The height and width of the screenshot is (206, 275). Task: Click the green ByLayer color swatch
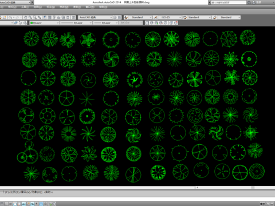(32, 23)
